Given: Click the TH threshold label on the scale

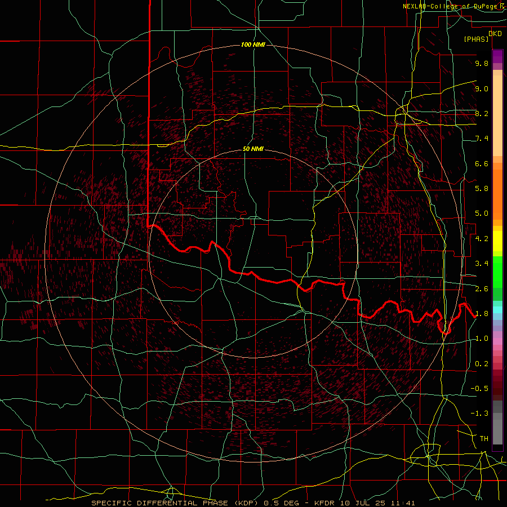Looking at the screenshot, I should tap(484, 439).
